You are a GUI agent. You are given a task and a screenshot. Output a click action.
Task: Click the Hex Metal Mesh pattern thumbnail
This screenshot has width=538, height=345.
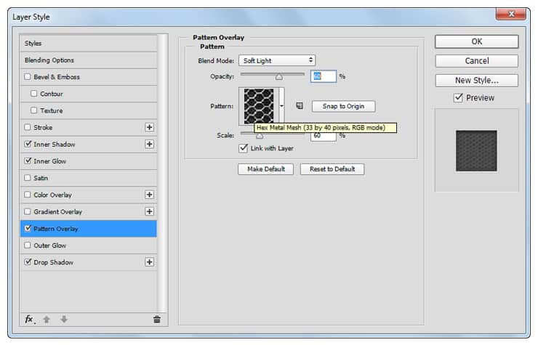tap(259, 106)
